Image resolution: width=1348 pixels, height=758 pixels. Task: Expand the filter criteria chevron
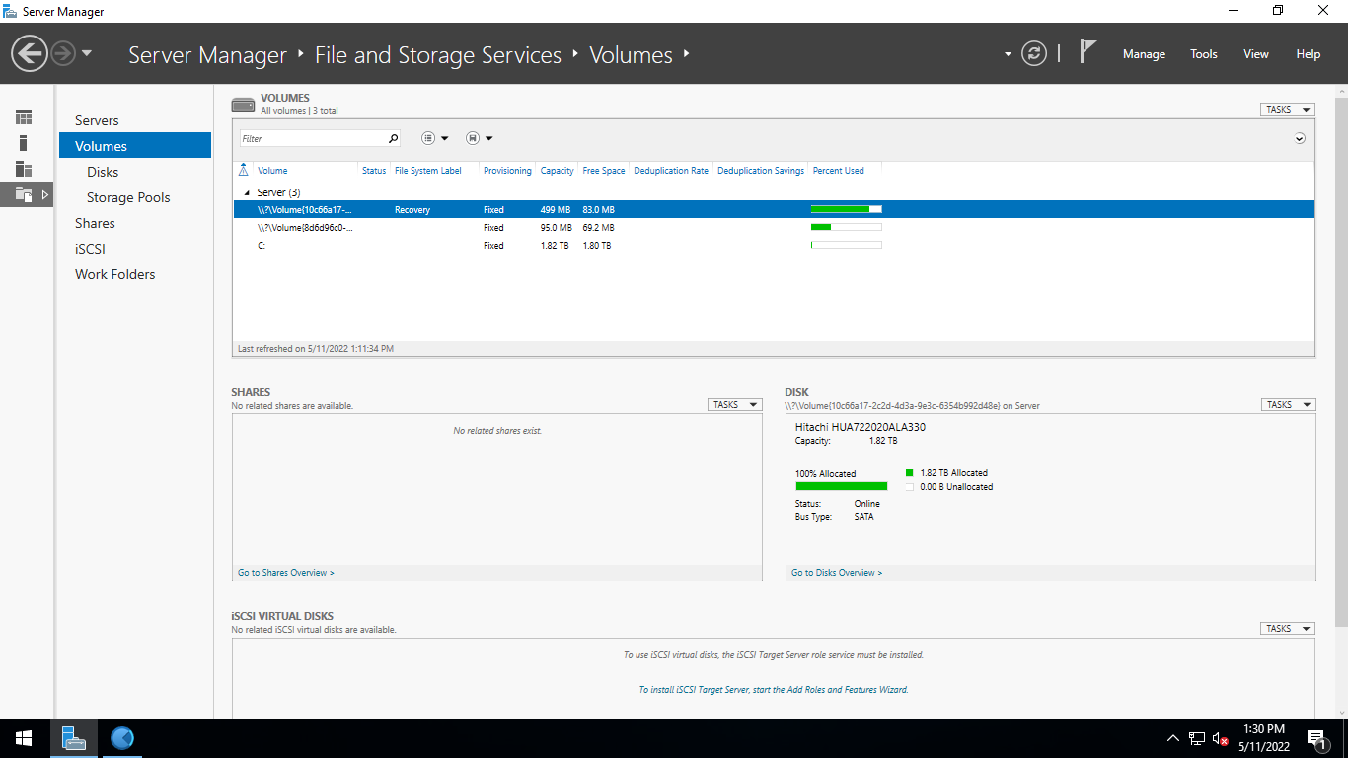pyautogui.click(x=1300, y=139)
